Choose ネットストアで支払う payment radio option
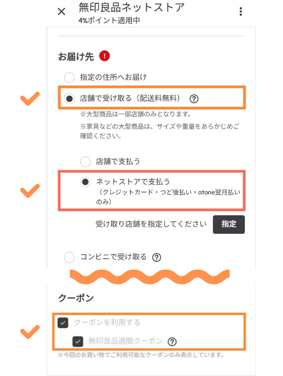Screen dimensions: 283x376 [85, 182]
